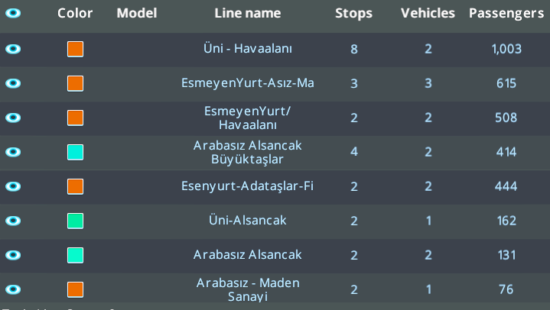Hide the Üni - Havaalanı line
The height and width of the screenshot is (310, 550).
tap(14, 49)
